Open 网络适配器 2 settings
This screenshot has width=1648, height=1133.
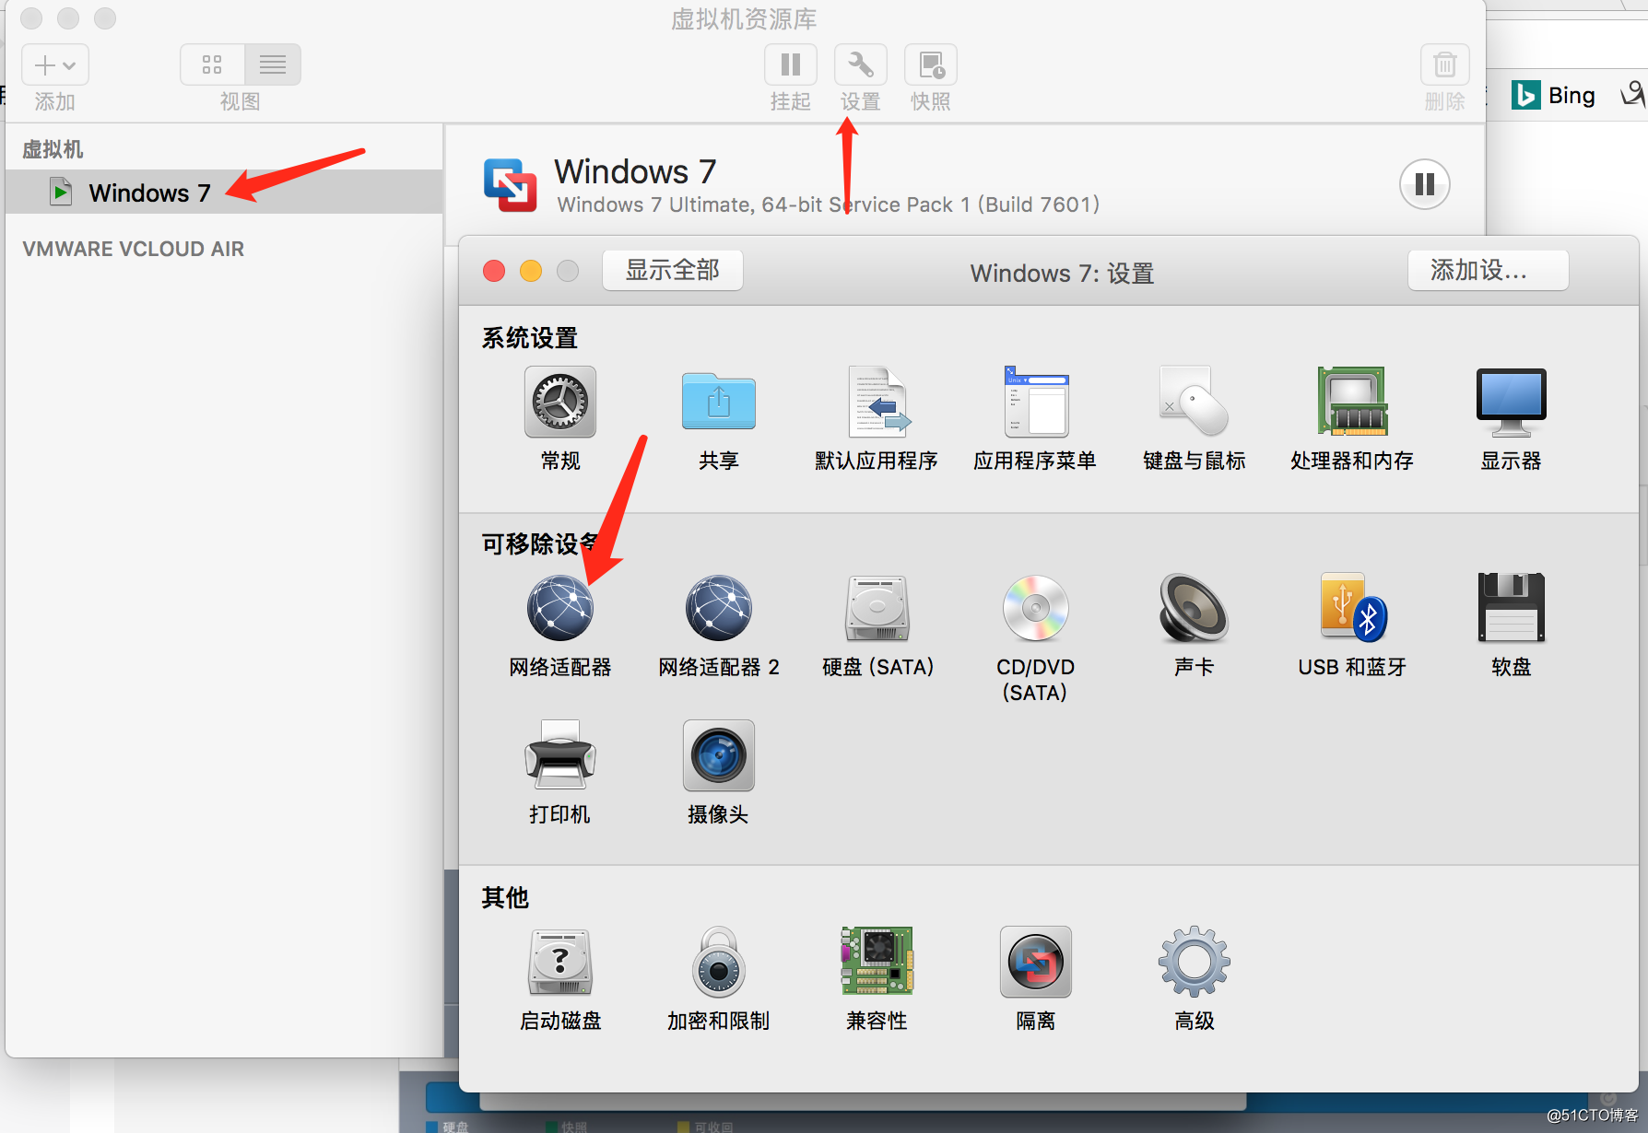tap(719, 608)
